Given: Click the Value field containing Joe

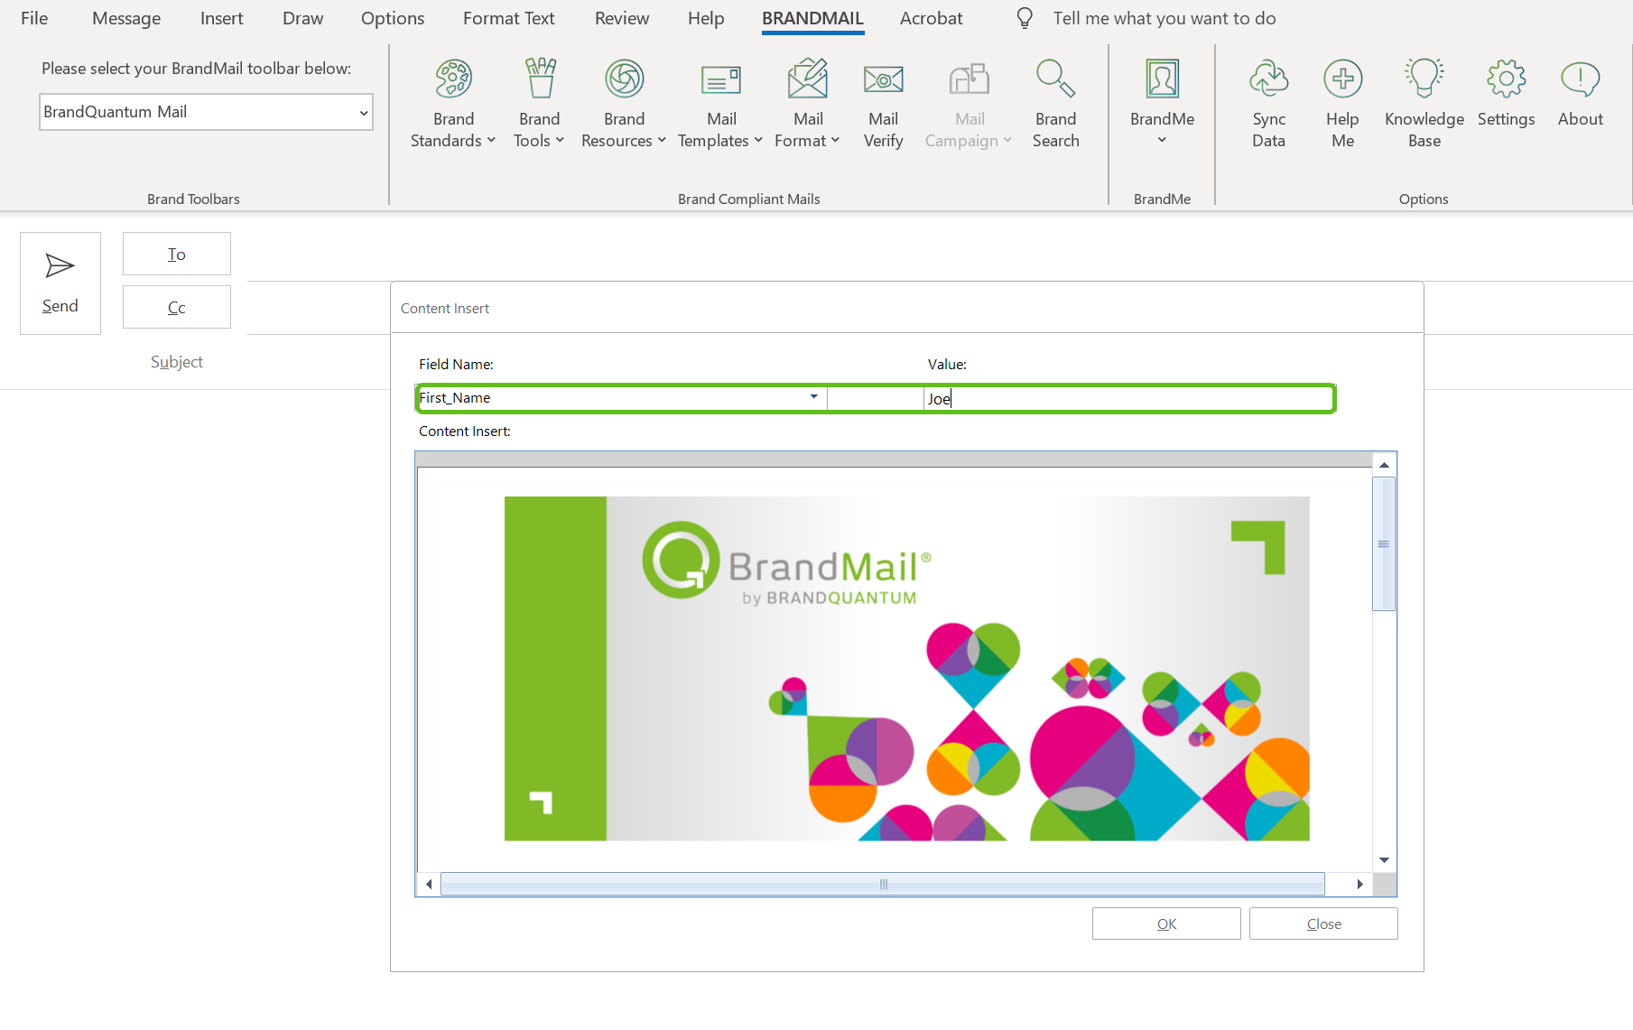Looking at the screenshot, I should (1128, 398).
